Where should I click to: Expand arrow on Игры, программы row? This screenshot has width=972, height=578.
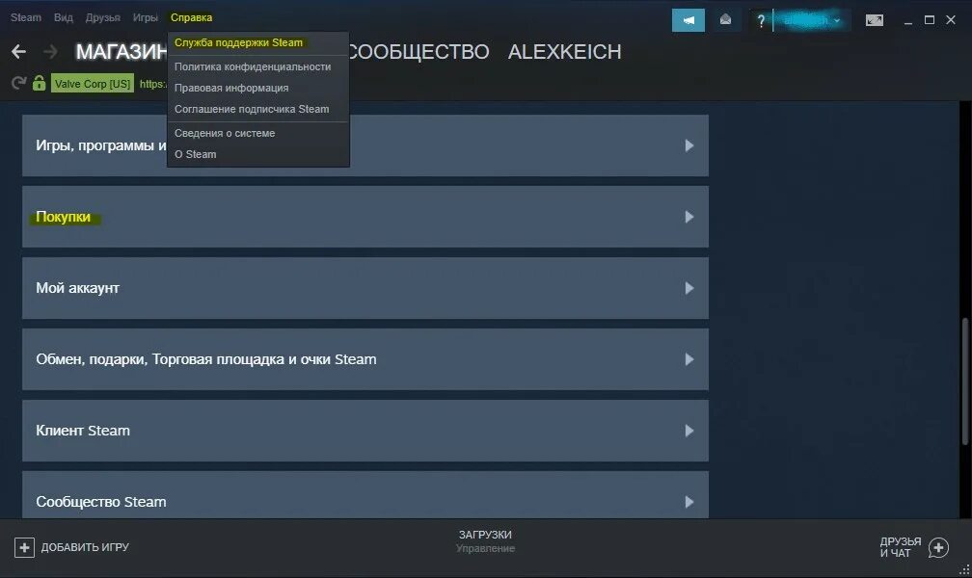pos(688,145)
